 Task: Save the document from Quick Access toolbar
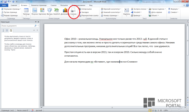click(5, 2)
